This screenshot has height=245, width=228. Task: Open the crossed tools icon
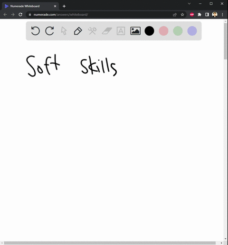click(x=92, y=31)
